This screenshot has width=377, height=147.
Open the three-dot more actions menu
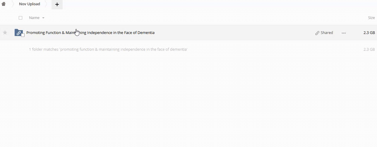[344, 33]
